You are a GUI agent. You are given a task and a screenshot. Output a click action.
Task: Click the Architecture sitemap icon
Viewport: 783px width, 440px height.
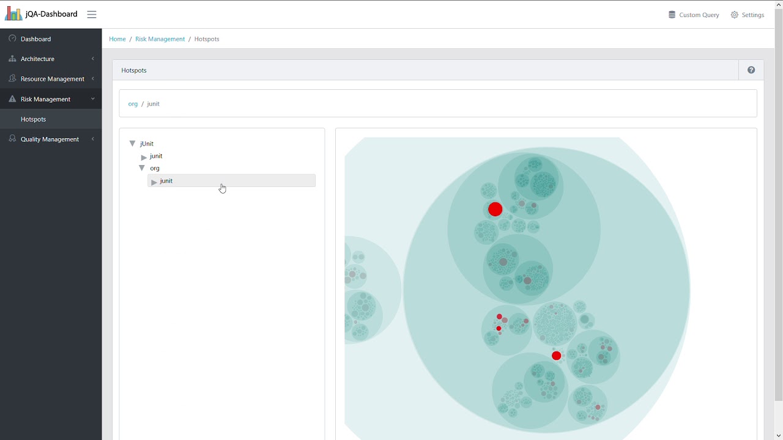tap(12, 59)
